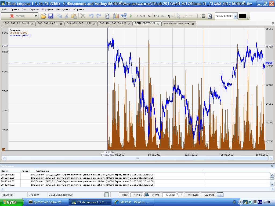Open the Transaq connection dropdown arrow

(35, 16)
